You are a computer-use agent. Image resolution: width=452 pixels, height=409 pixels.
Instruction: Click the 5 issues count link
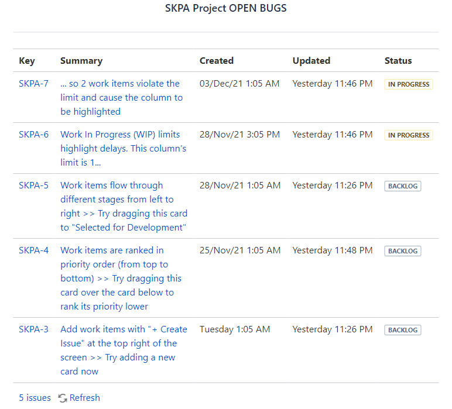coord(35,398)
